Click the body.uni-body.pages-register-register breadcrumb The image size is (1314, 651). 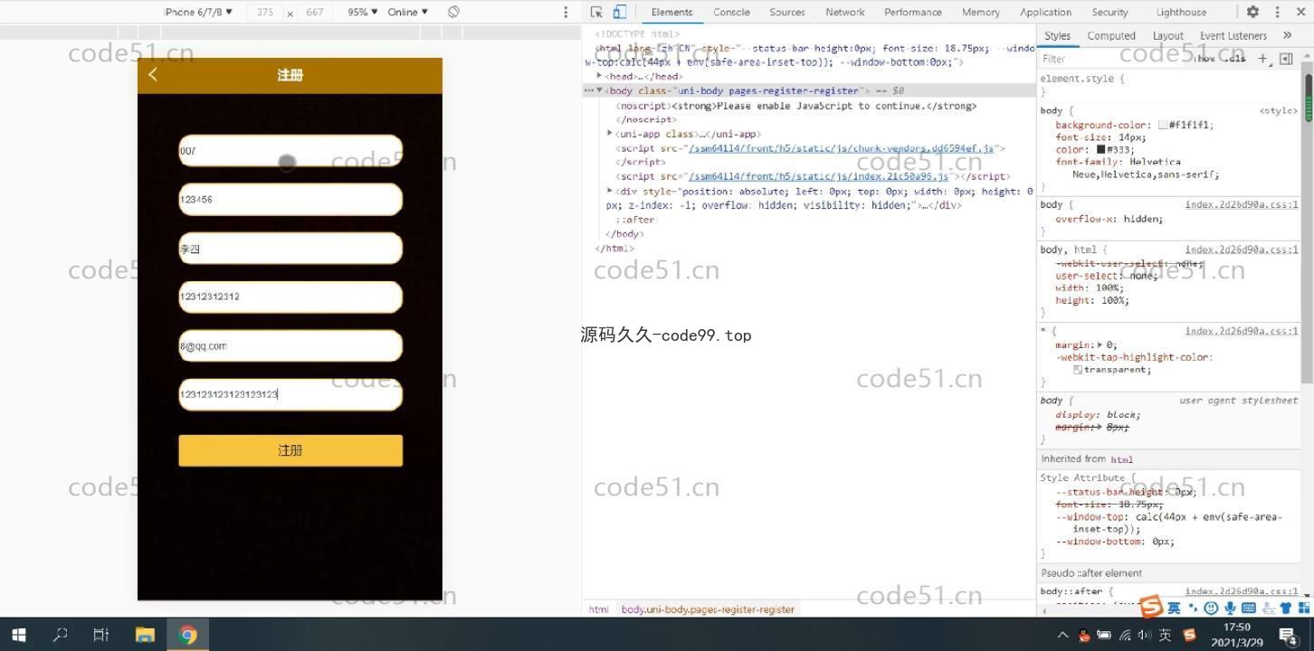click(708, 609)
